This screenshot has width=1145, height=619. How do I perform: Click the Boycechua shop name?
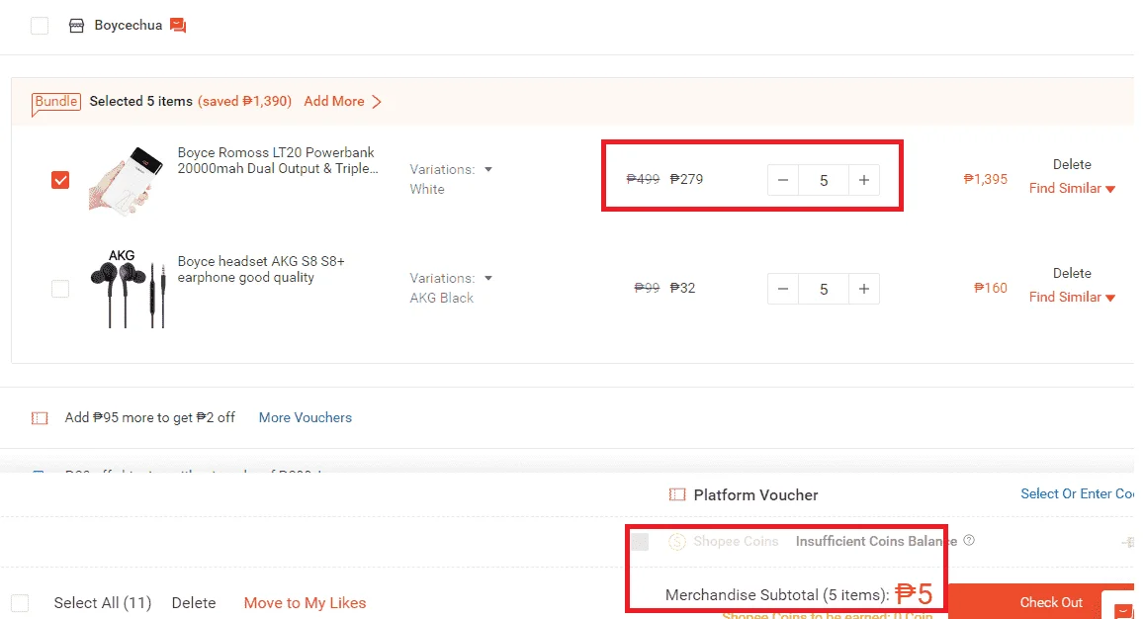[128, 26]
